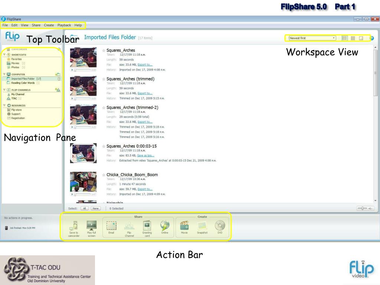
Task: Click Export to link for Squares_Arches (trimmed)
Action: tap(145, 93)
